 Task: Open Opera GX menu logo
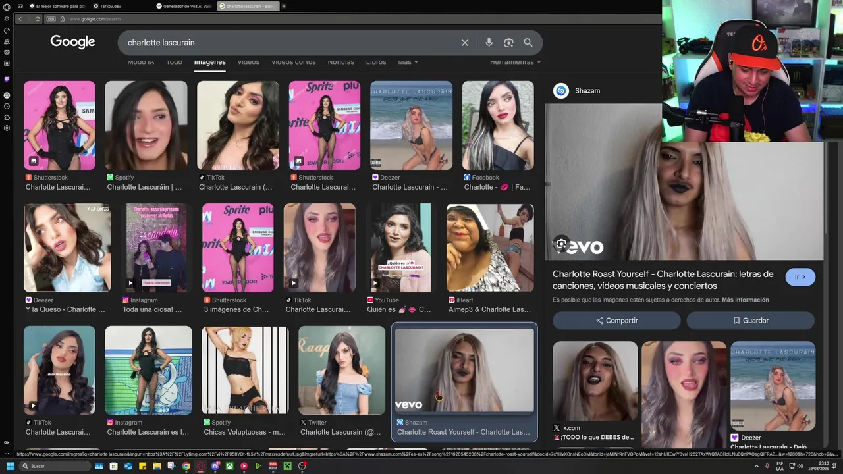7,8
